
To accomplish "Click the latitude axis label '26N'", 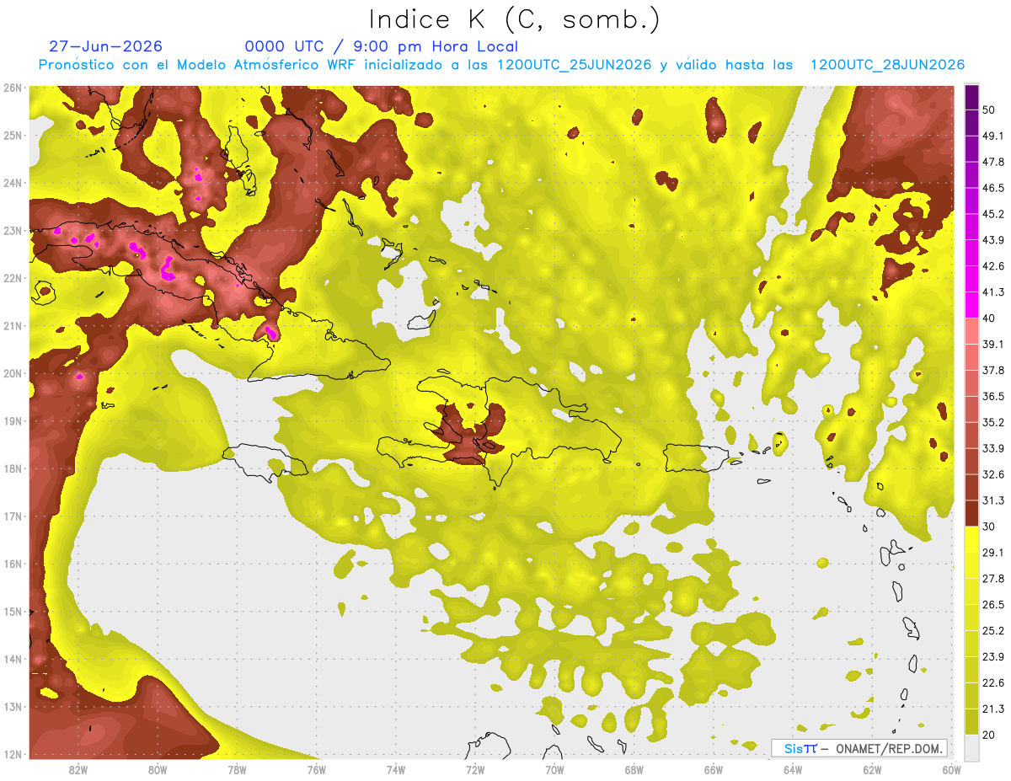I will [13, 88].
